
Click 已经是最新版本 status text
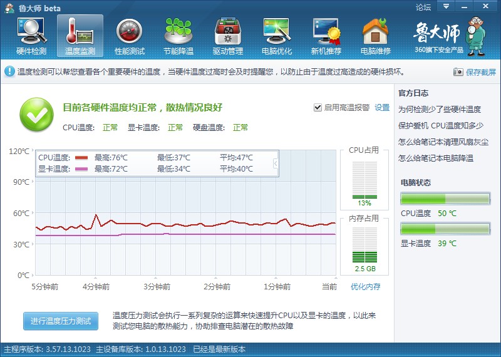coord(219,349)
